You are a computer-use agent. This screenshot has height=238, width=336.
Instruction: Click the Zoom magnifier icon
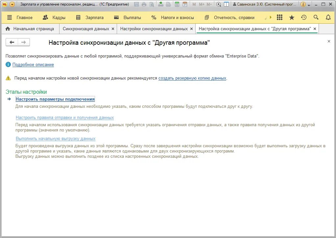(219, 4)
